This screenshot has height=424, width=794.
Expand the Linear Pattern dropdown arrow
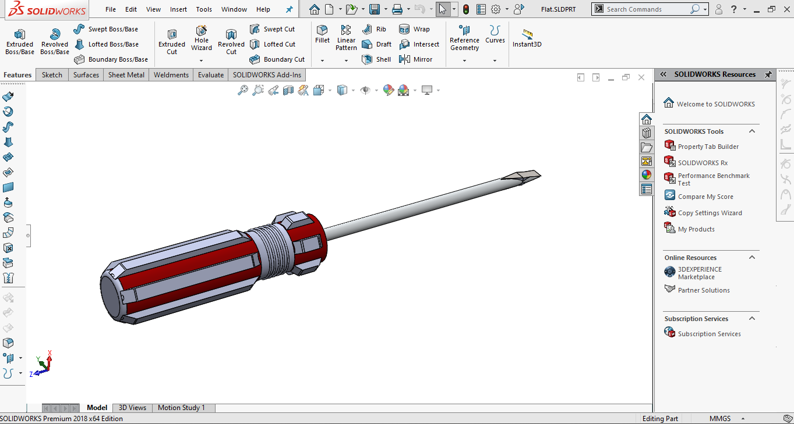click(346, 60)
